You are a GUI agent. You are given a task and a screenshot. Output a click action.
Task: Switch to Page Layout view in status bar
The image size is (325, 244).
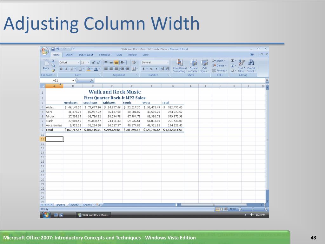(222, 209)
